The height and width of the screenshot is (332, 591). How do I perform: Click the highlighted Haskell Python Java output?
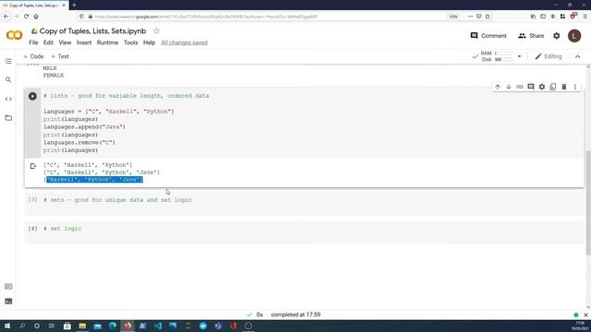(x=94, y=180)
